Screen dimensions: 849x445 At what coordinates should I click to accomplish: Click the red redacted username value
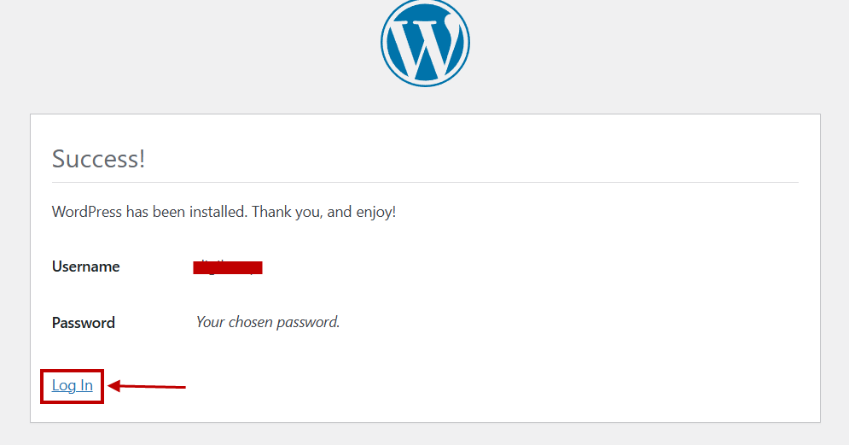pyautogui.click(x=228, y=267)
